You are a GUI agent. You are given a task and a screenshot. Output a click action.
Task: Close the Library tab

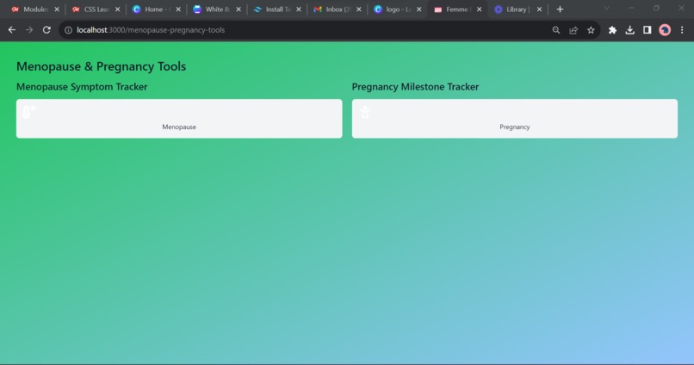pos(539,9)
